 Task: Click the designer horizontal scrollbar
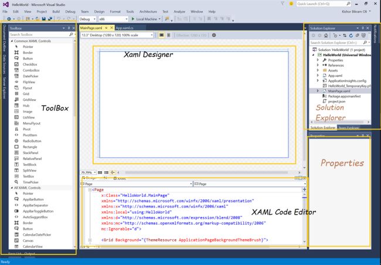coord(205,172)
